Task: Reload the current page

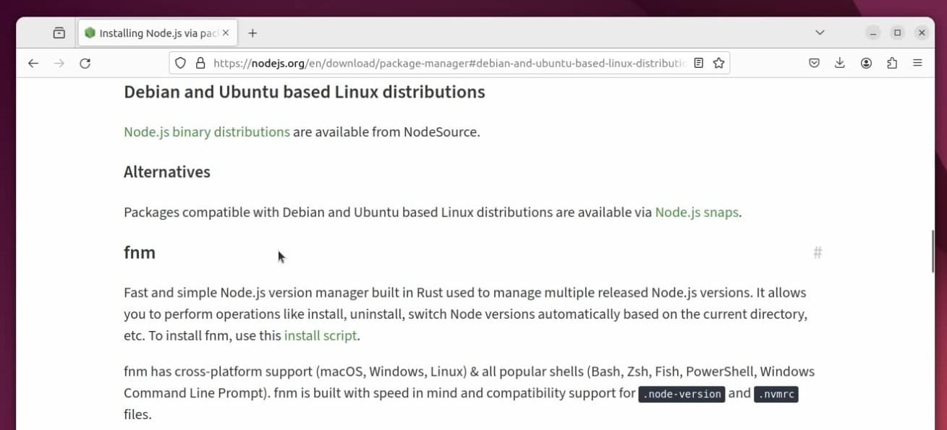Action: pos(85,64)
